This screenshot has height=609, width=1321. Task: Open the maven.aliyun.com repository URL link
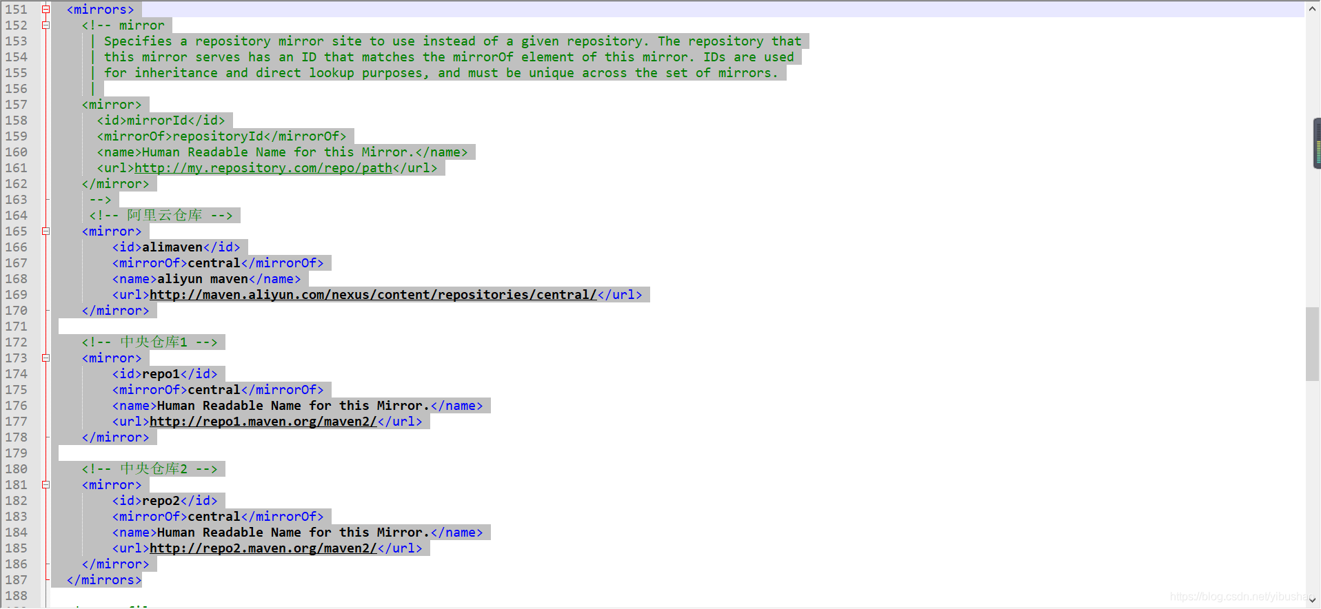pos(373,295)
